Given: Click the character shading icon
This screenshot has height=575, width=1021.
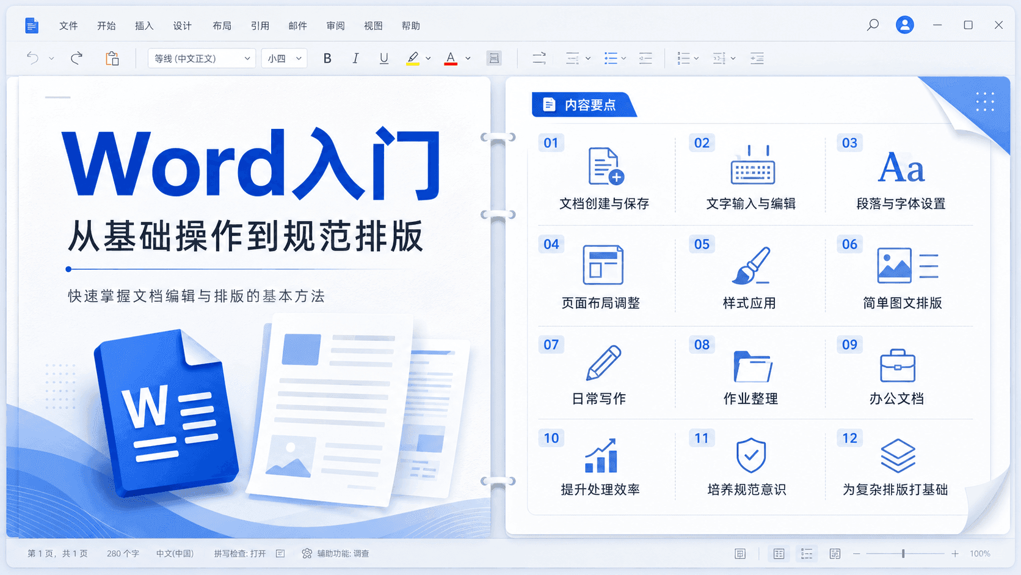Looking at the screenshot, I should (494, 58).
